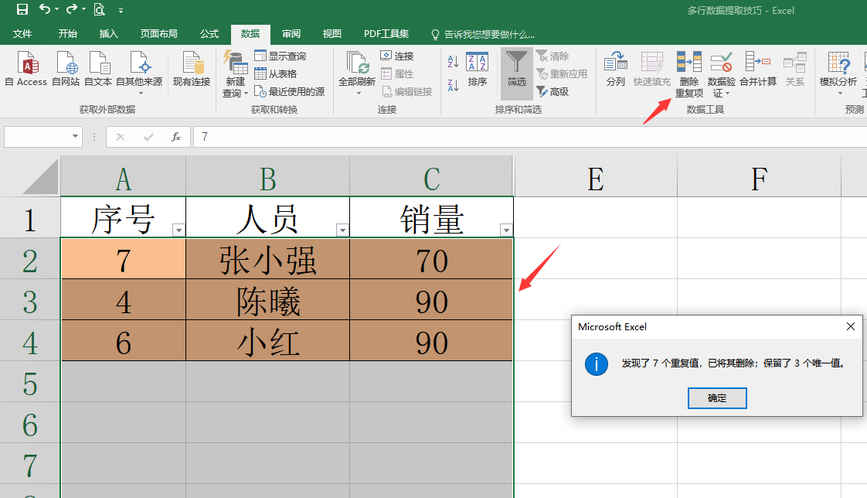Screen dimensions: 867x498
Task: Switch to the 页面布局 tab
Action: pyautogui.click(x=158, y=34)
